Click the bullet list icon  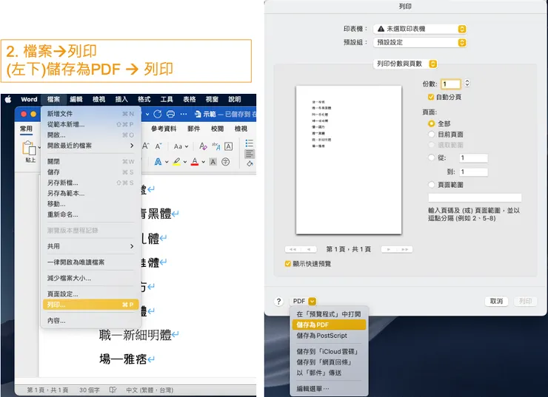[x=249, y=143]
